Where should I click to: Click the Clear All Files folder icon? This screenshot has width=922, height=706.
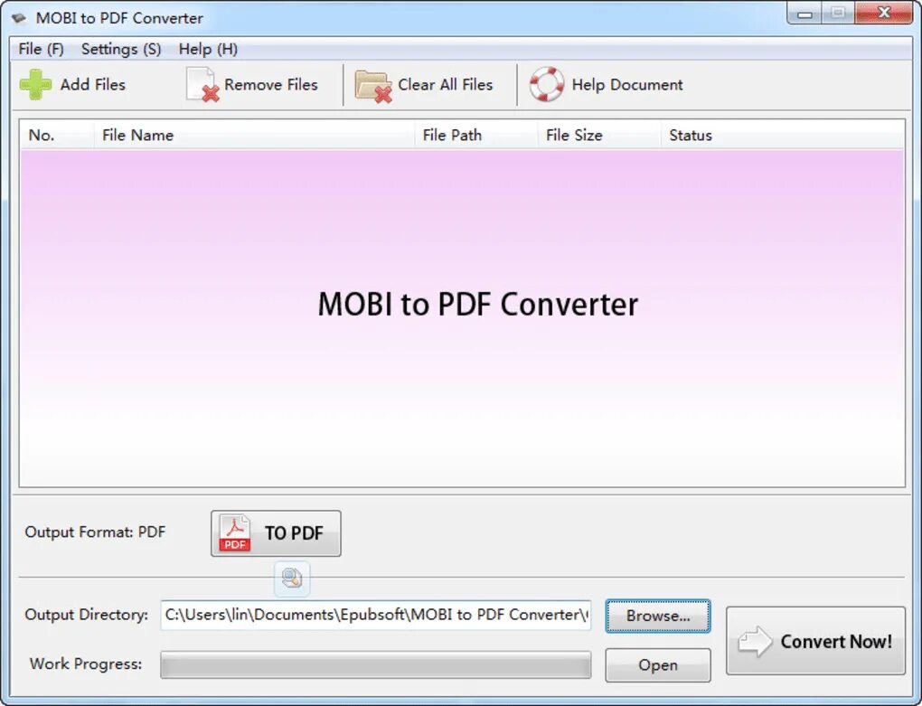(x=373, y=87)
